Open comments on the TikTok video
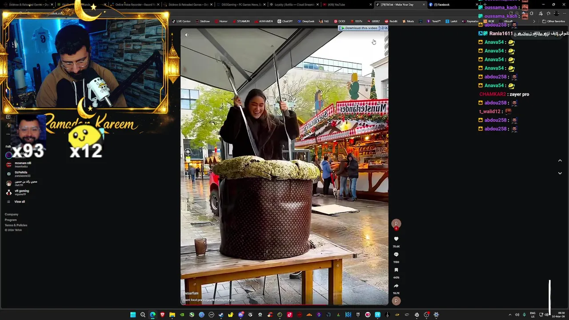This screenshot has width=569, height=320. tap(396, 255)
